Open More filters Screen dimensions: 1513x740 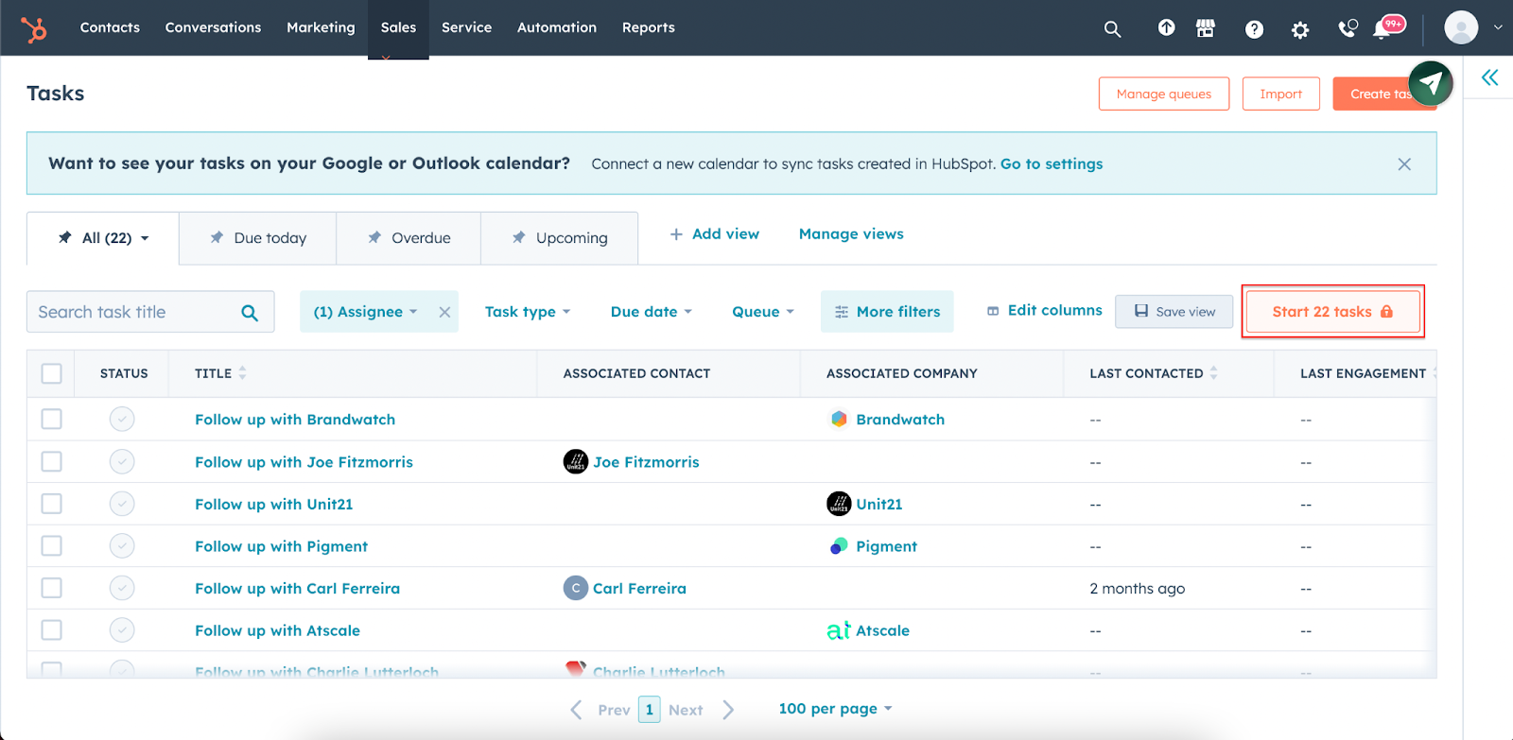pos(887,312)
